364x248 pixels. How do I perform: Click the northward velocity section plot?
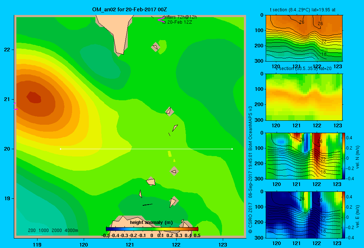[304, 156]
